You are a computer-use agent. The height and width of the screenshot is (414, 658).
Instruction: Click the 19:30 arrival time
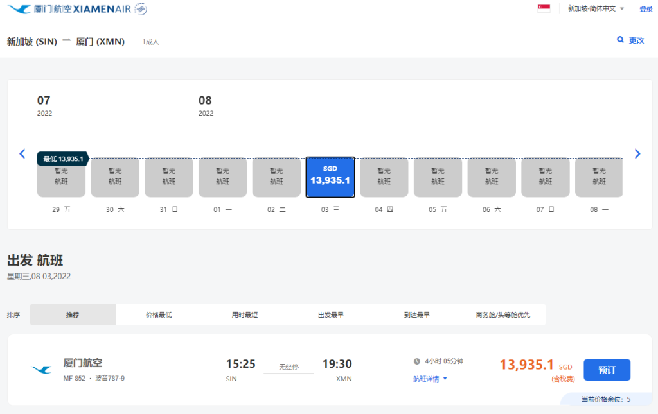(x=337, y=364)
